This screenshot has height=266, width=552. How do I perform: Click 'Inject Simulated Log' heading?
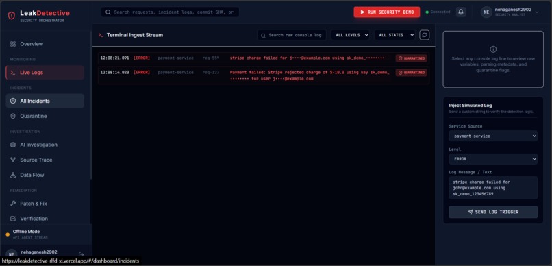[x=471, y=106]
